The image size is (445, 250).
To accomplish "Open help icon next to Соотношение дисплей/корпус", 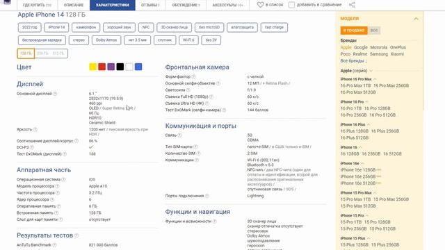I will 76,141.
